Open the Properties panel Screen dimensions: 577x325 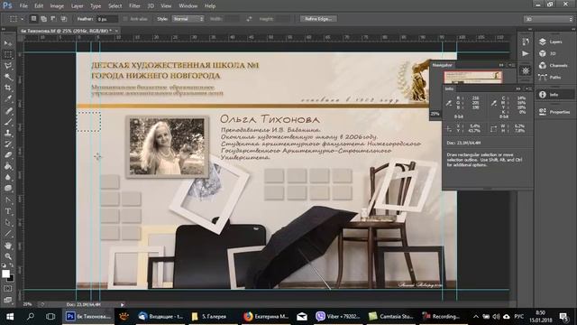click(554, 112)
